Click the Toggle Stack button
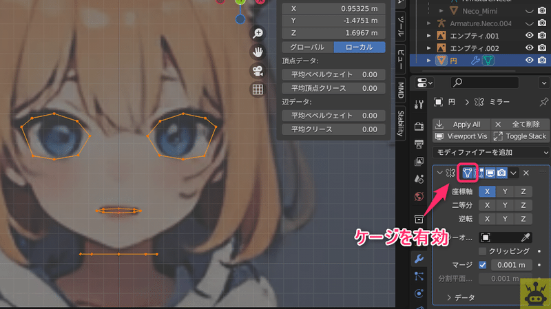This screenshot has height=309, width=551. [520, 136]
